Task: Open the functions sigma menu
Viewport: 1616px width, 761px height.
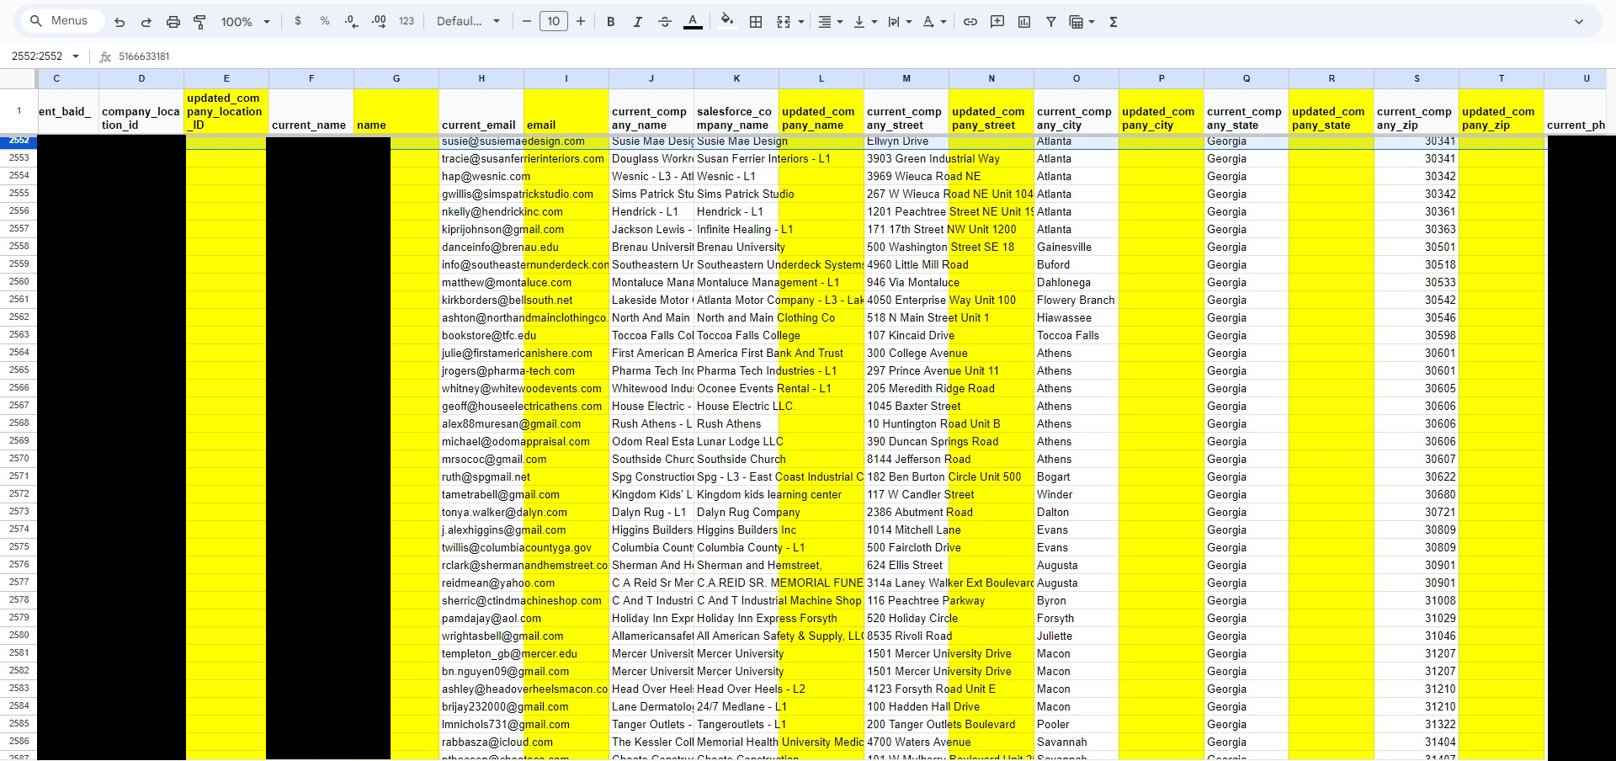Action: (x=1114, y=22)
